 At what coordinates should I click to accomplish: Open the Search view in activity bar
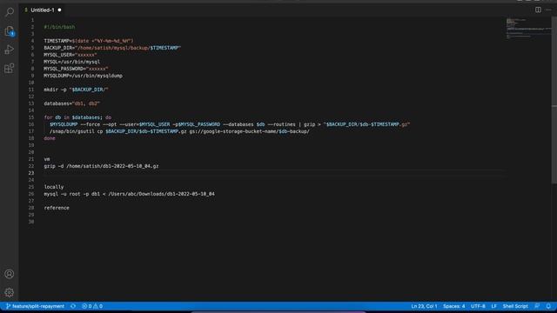10,12
